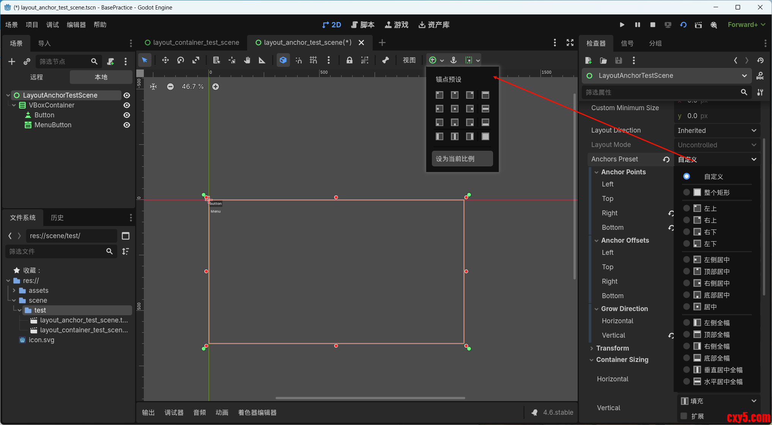Attach script to selected node
The width and height of the screenshot is (772, 425).
pos(110,62)
